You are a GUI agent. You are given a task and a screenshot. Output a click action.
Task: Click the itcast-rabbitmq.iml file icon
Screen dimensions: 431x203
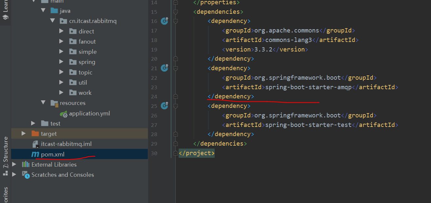(x=35, y=144)
